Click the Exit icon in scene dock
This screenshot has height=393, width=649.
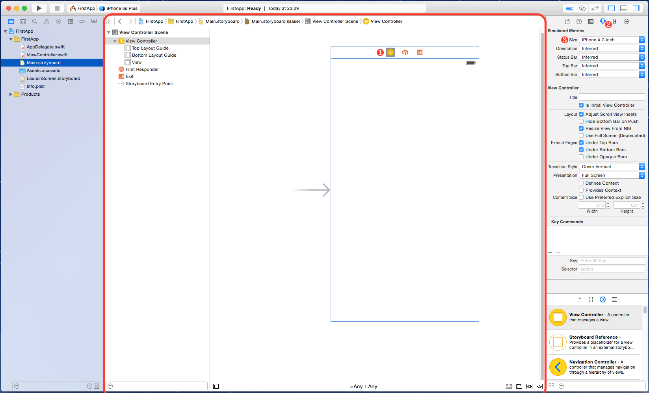pos(419,52)
